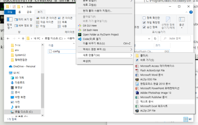This screenshot has width=198, height=125.
Task: Open 7-14 folder in sidebar
Action: (x=17, y=45)
